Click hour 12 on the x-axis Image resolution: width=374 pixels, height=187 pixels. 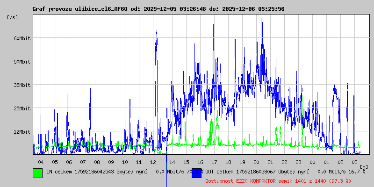[153, 162]
